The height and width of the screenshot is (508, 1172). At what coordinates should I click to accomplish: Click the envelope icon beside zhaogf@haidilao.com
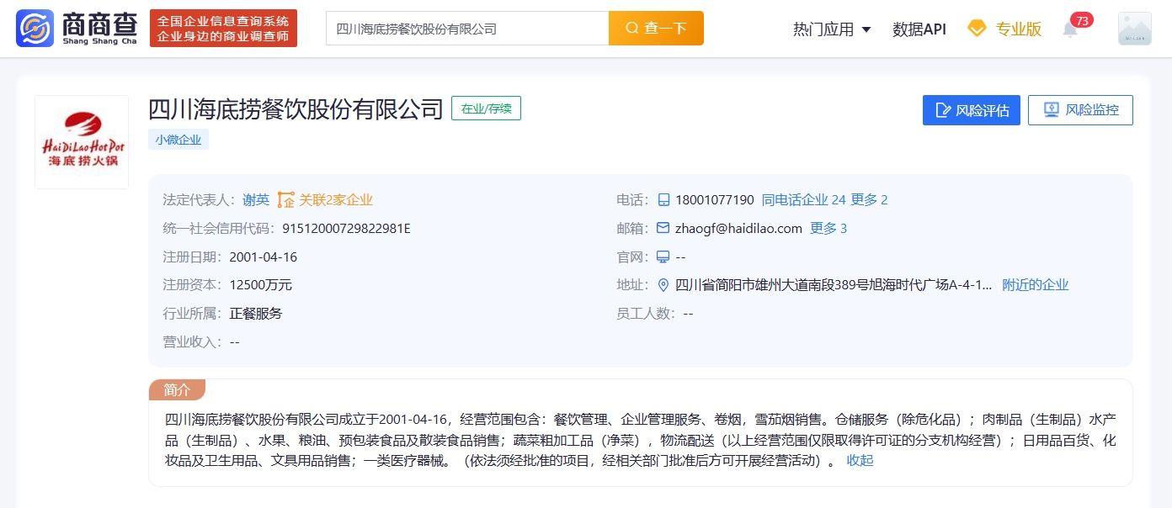coord(664,228)
